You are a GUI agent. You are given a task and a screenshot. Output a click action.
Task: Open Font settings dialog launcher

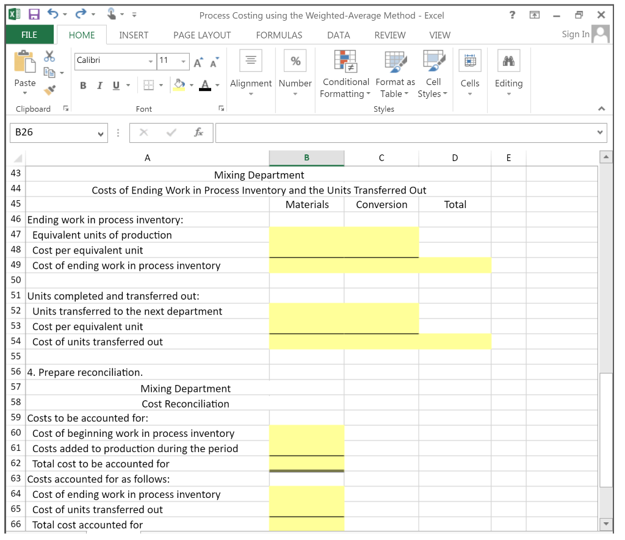[x=221, y=109]
